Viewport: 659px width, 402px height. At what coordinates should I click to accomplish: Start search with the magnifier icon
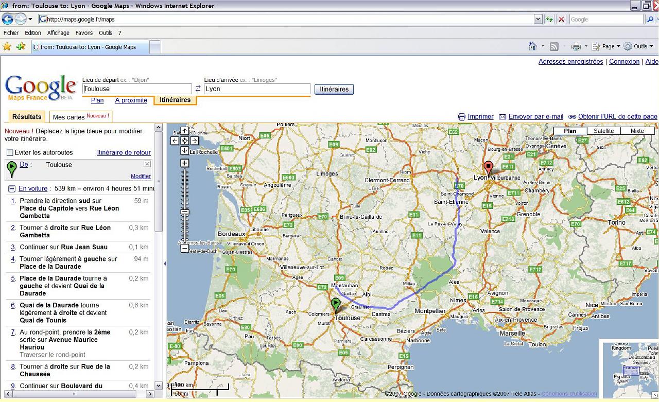(x=649, y=20)
